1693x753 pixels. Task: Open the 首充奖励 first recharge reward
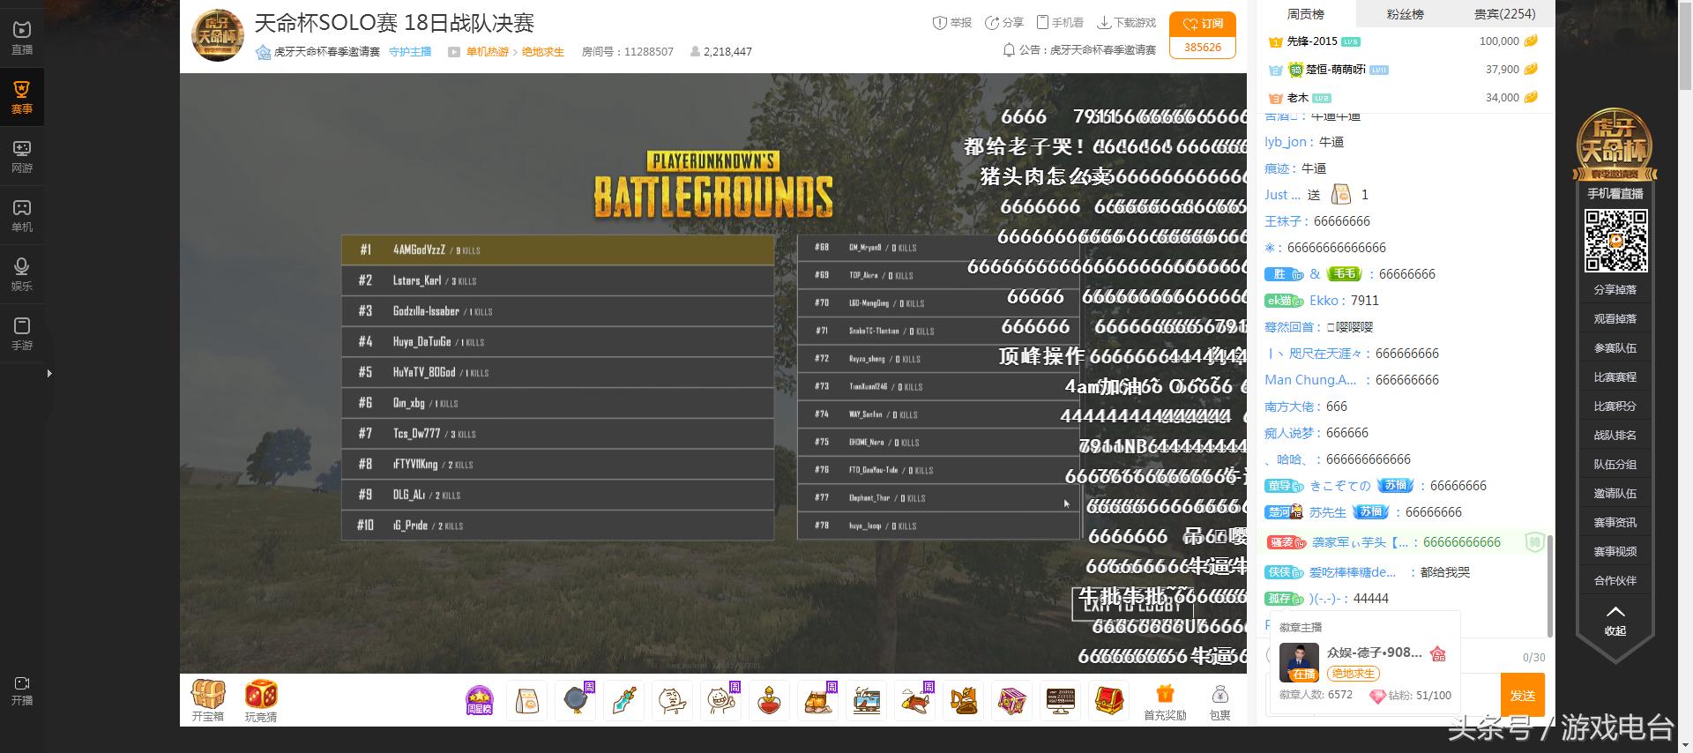pos(1165,702)
